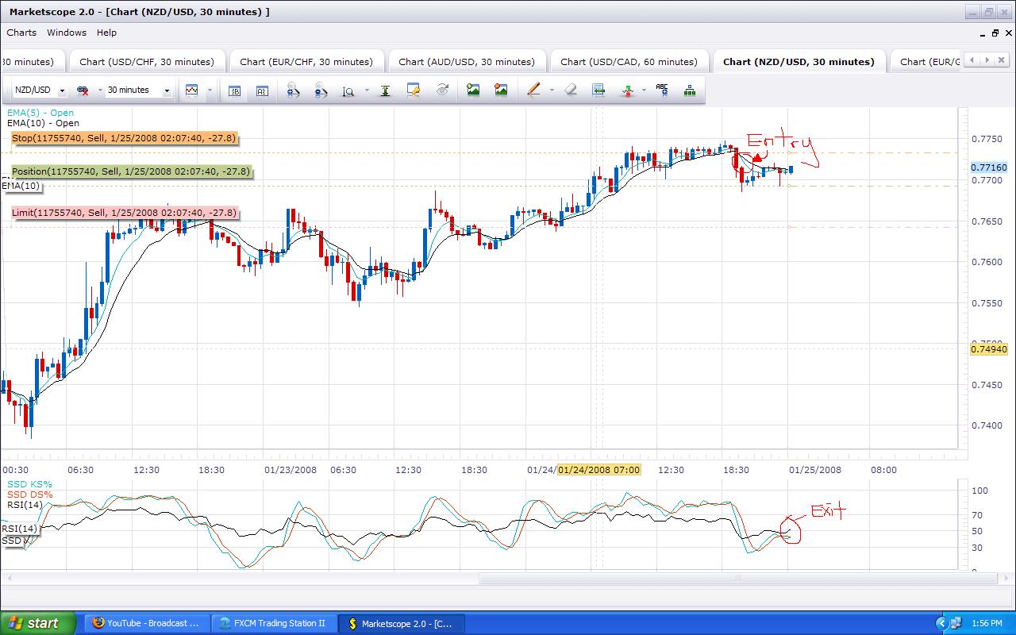Viewport: 1016px width, 635px height.
Task: Click the orange Stop order label
Action: pos(125,138)
